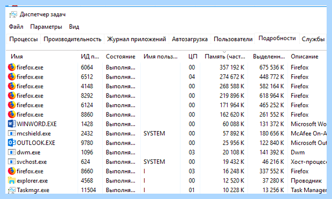Click the Task Manager title bar icon

point(13,14)
